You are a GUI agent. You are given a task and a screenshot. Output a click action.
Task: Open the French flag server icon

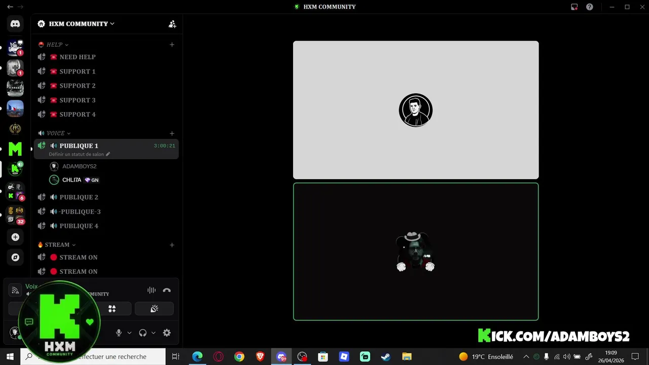tap(15, 108)
